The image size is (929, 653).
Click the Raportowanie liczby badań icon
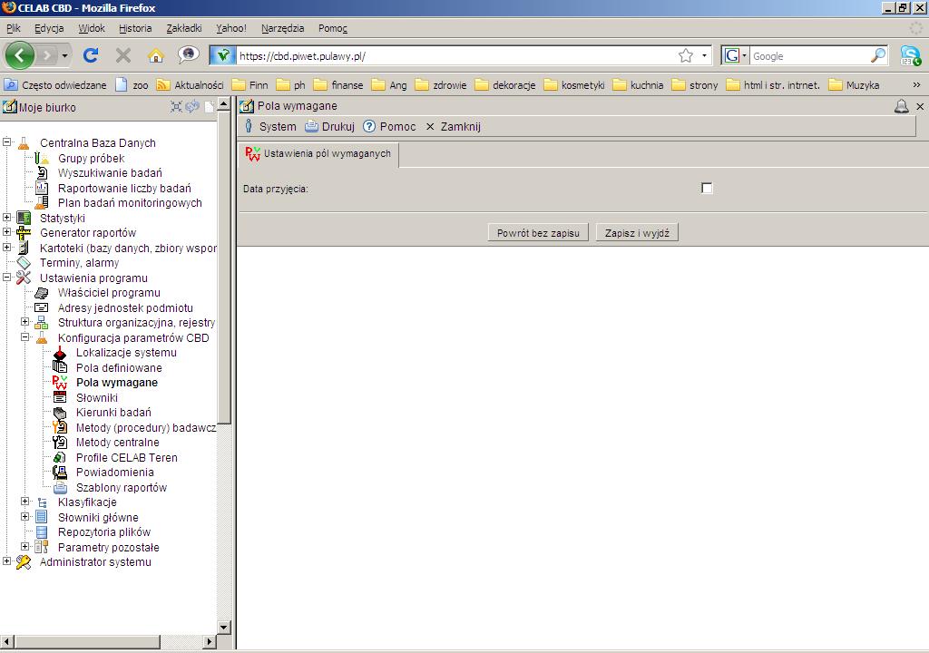42,188
